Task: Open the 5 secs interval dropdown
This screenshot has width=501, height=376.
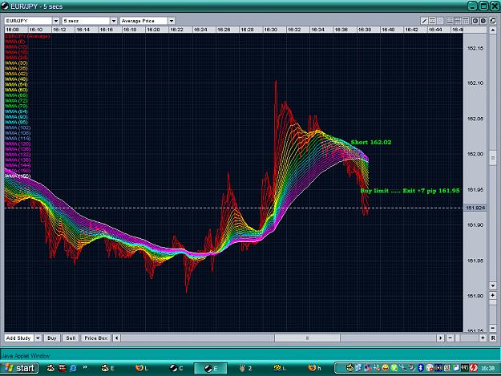Action: (x=114, y=21)
